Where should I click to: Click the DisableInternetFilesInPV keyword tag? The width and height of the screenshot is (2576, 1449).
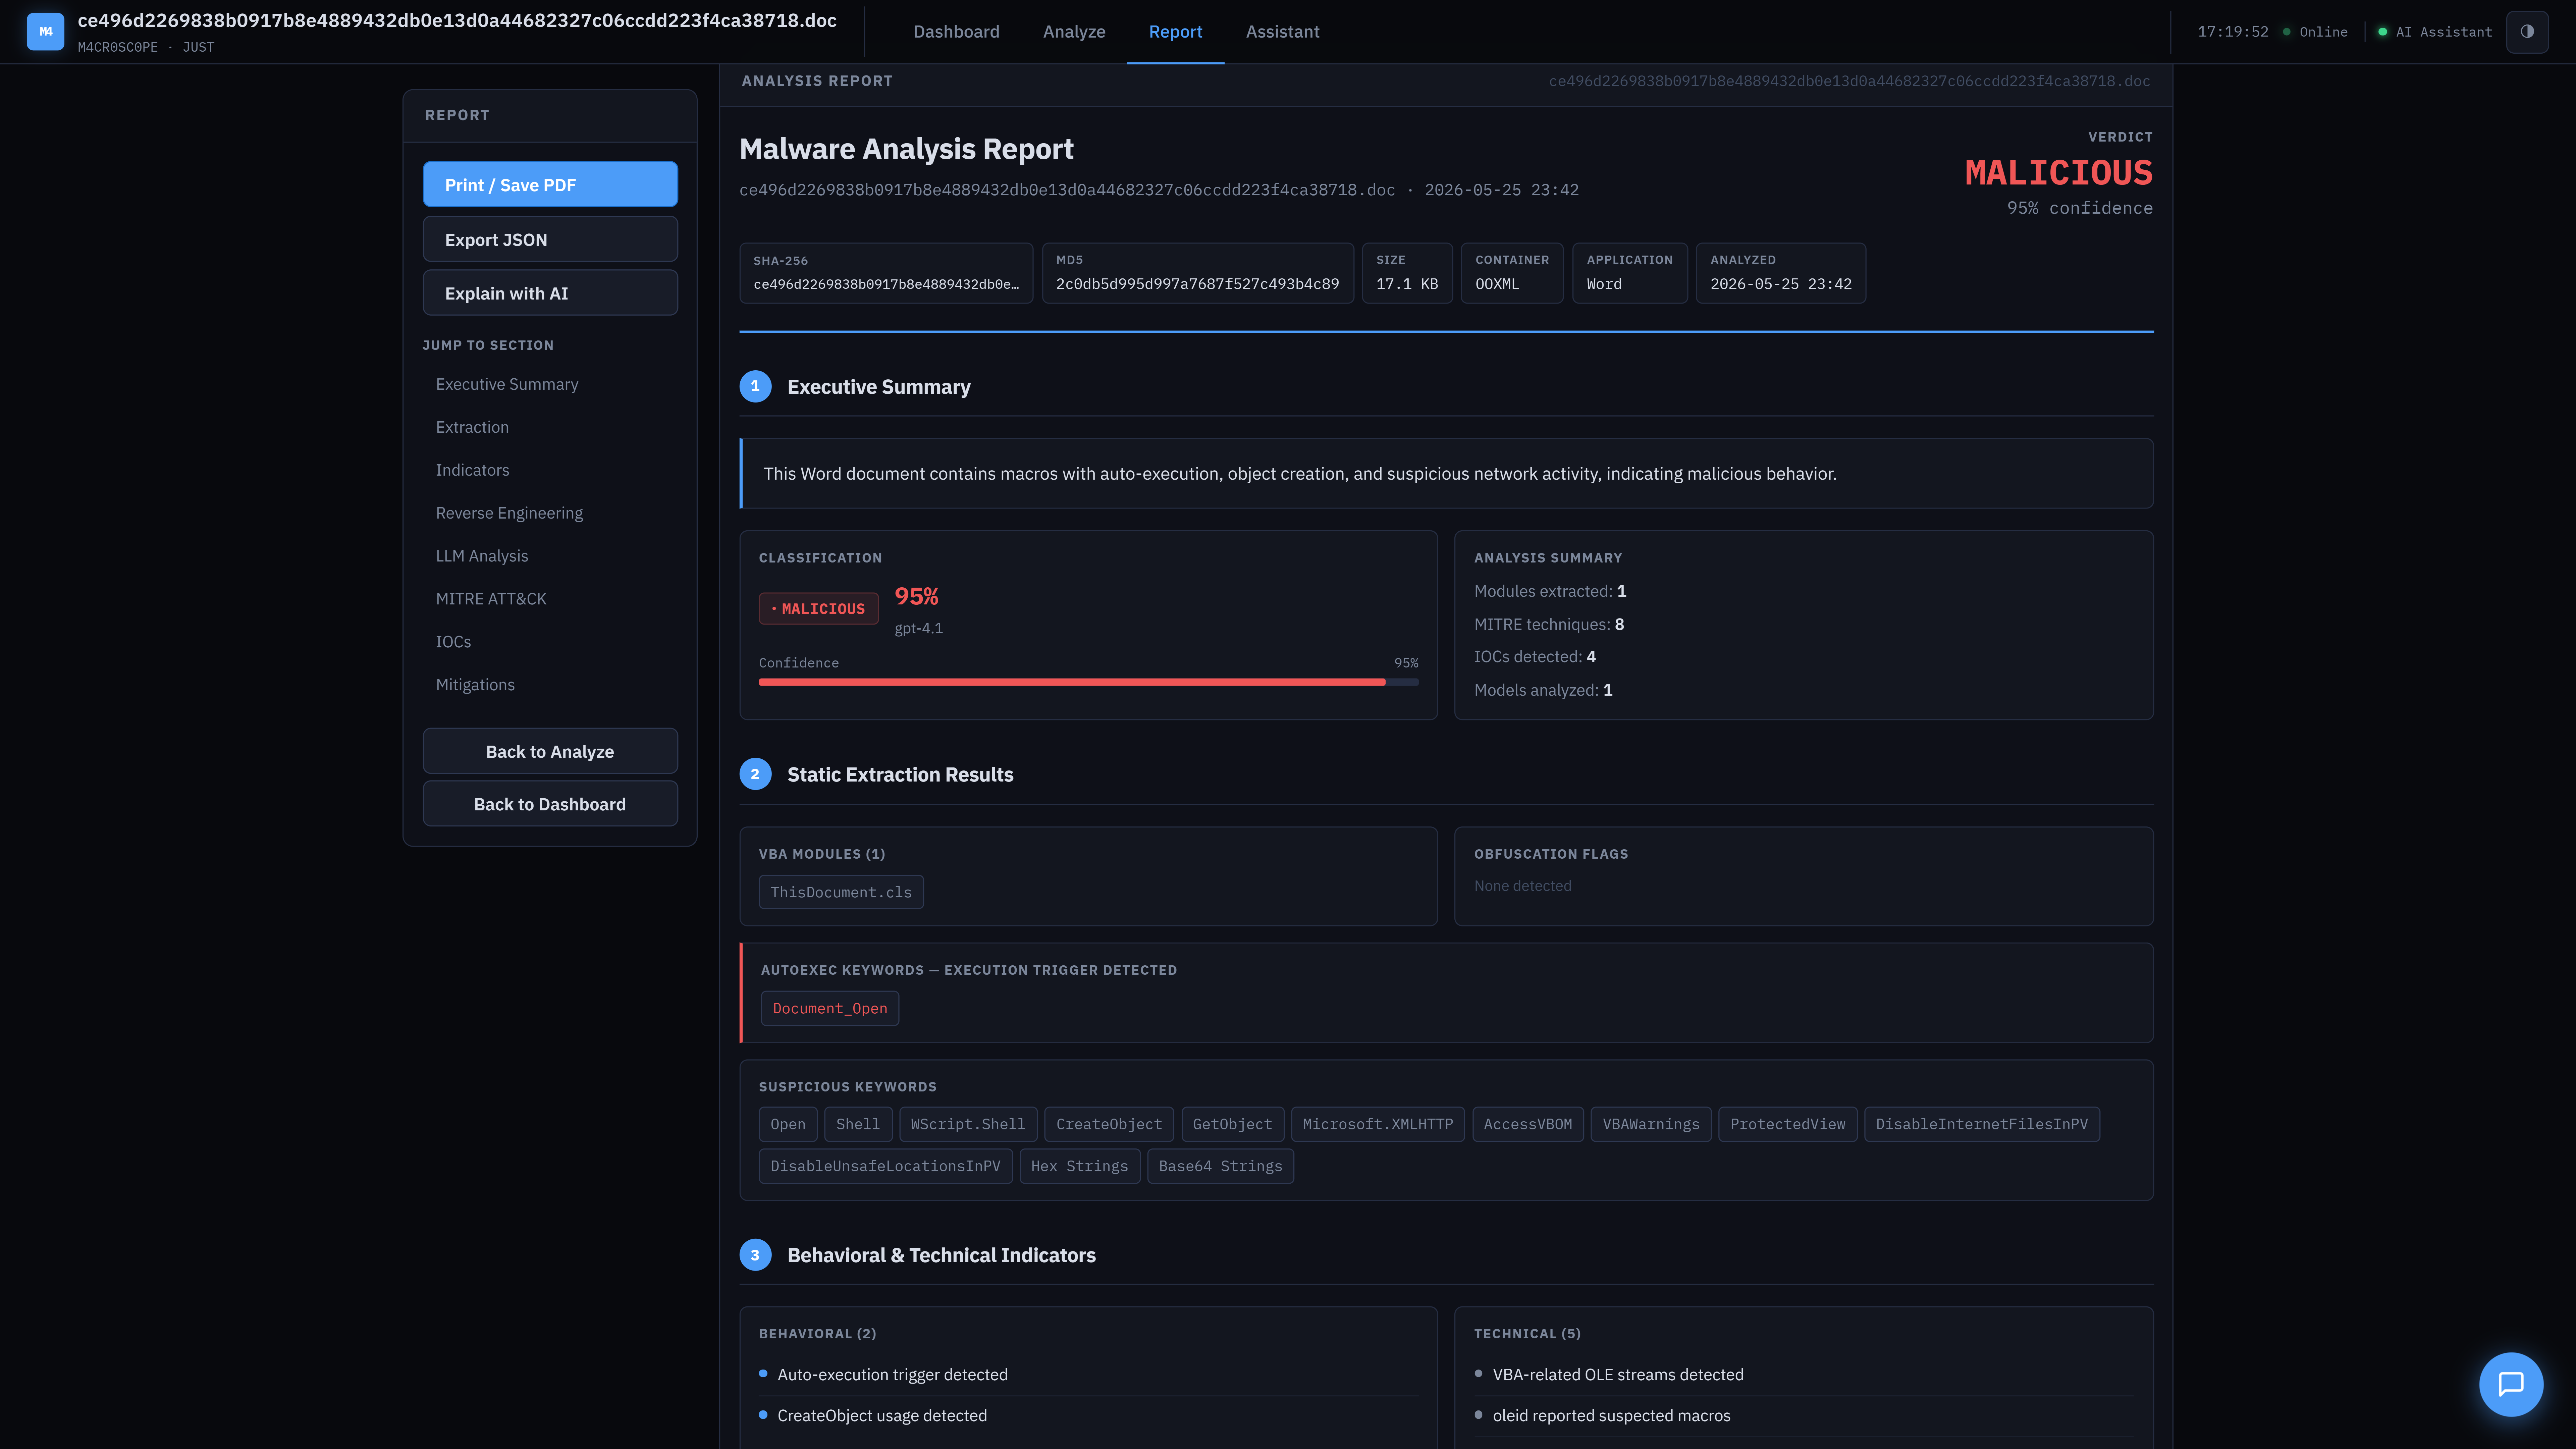pos(1982,1124)
